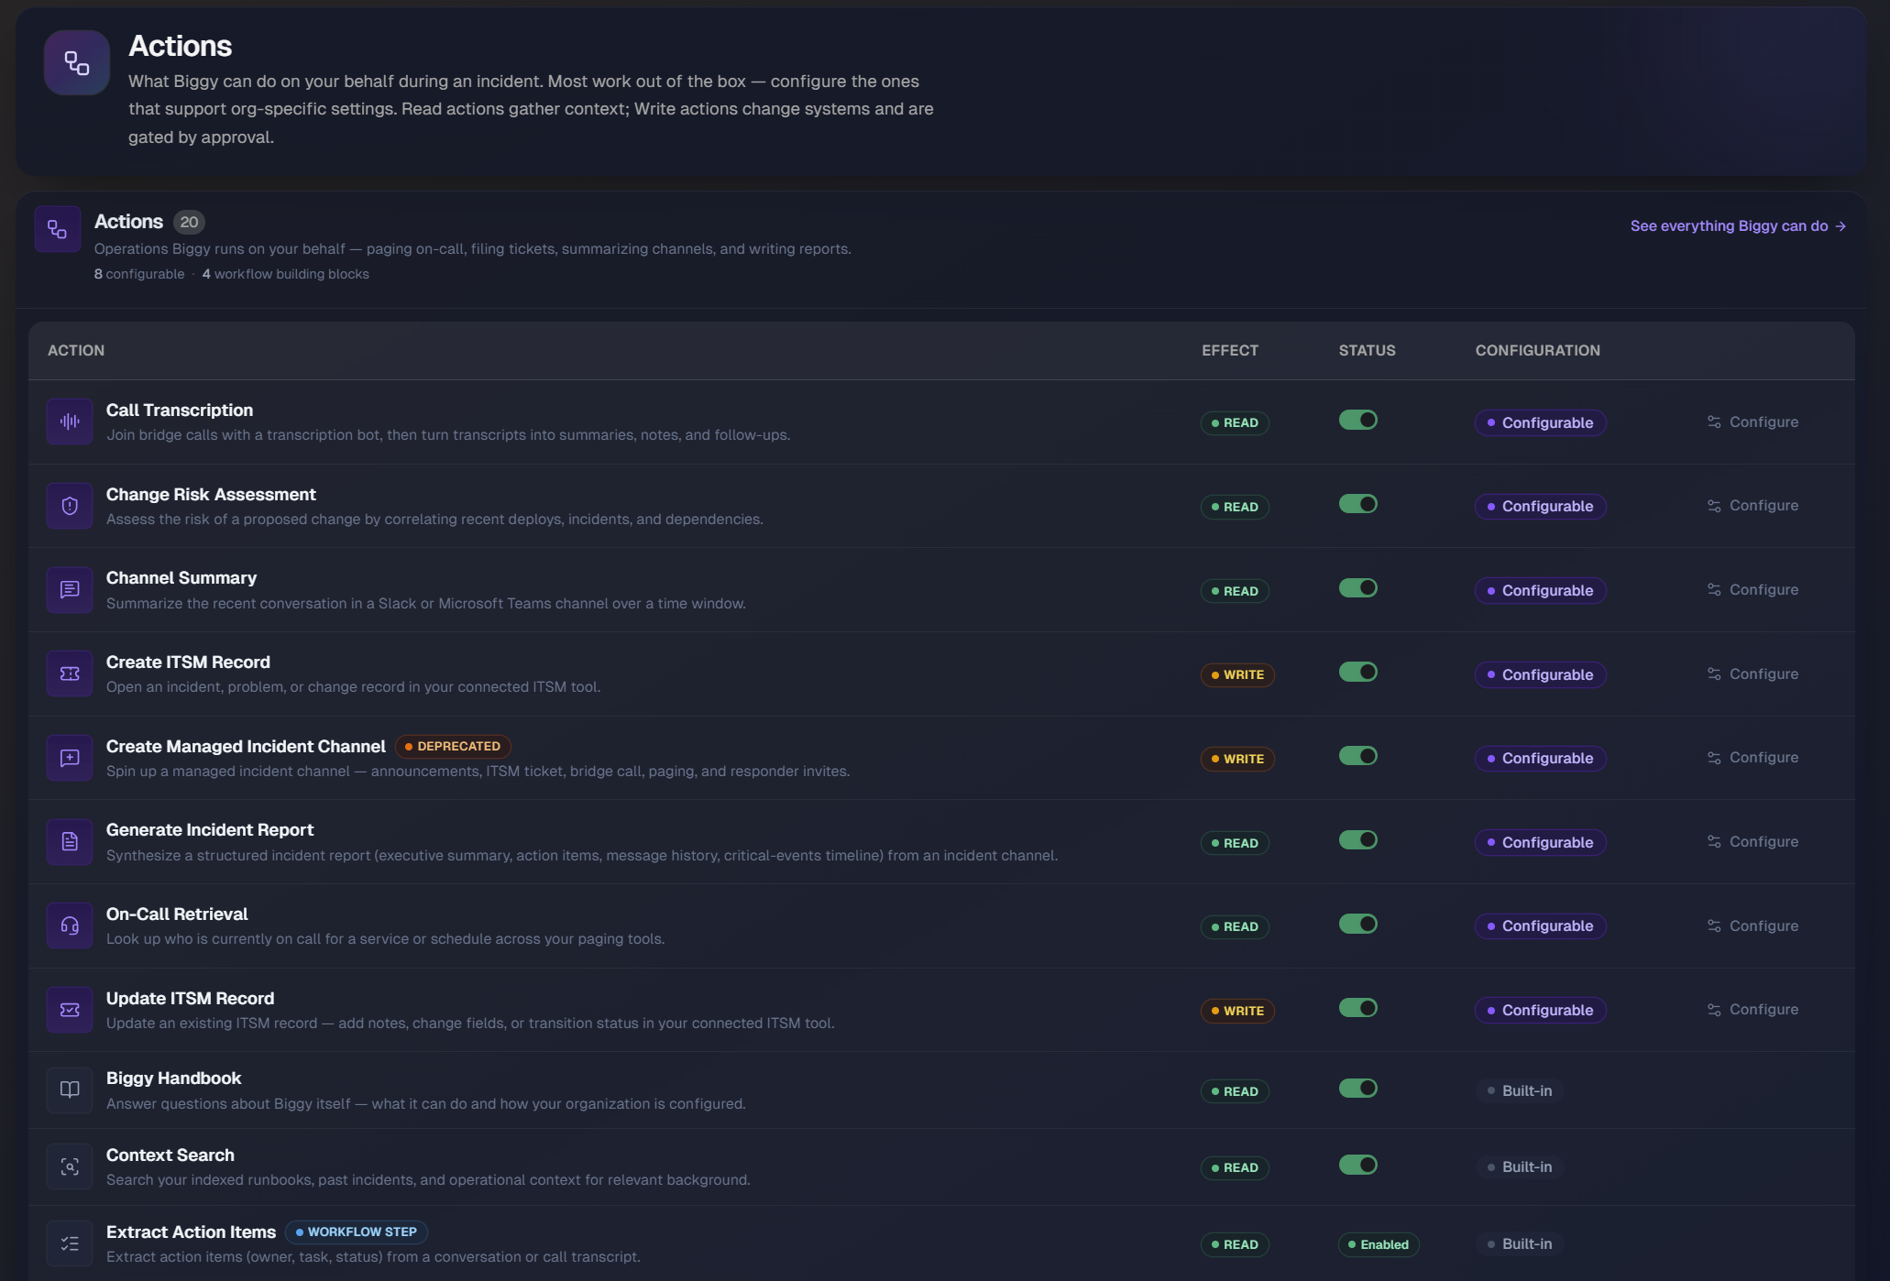This screenshot has width=1890, height=1281.
Task: Click the Context Search title
Action: coord(170,1155)
